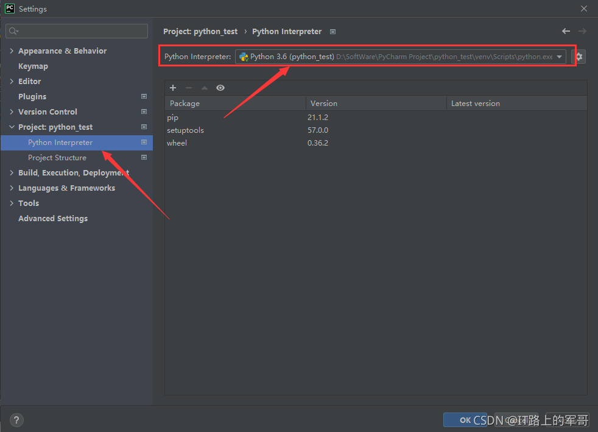Click Project: python_test in the breadcrumb
598x432 pixels.
[x=200, y=32]
